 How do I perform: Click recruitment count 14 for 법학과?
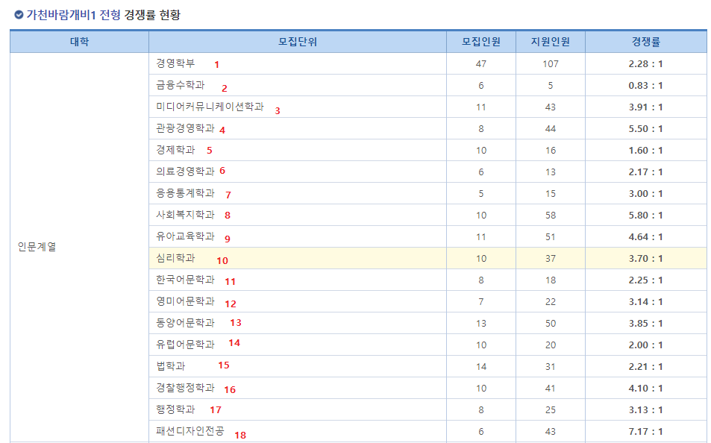tap(481, 367)
